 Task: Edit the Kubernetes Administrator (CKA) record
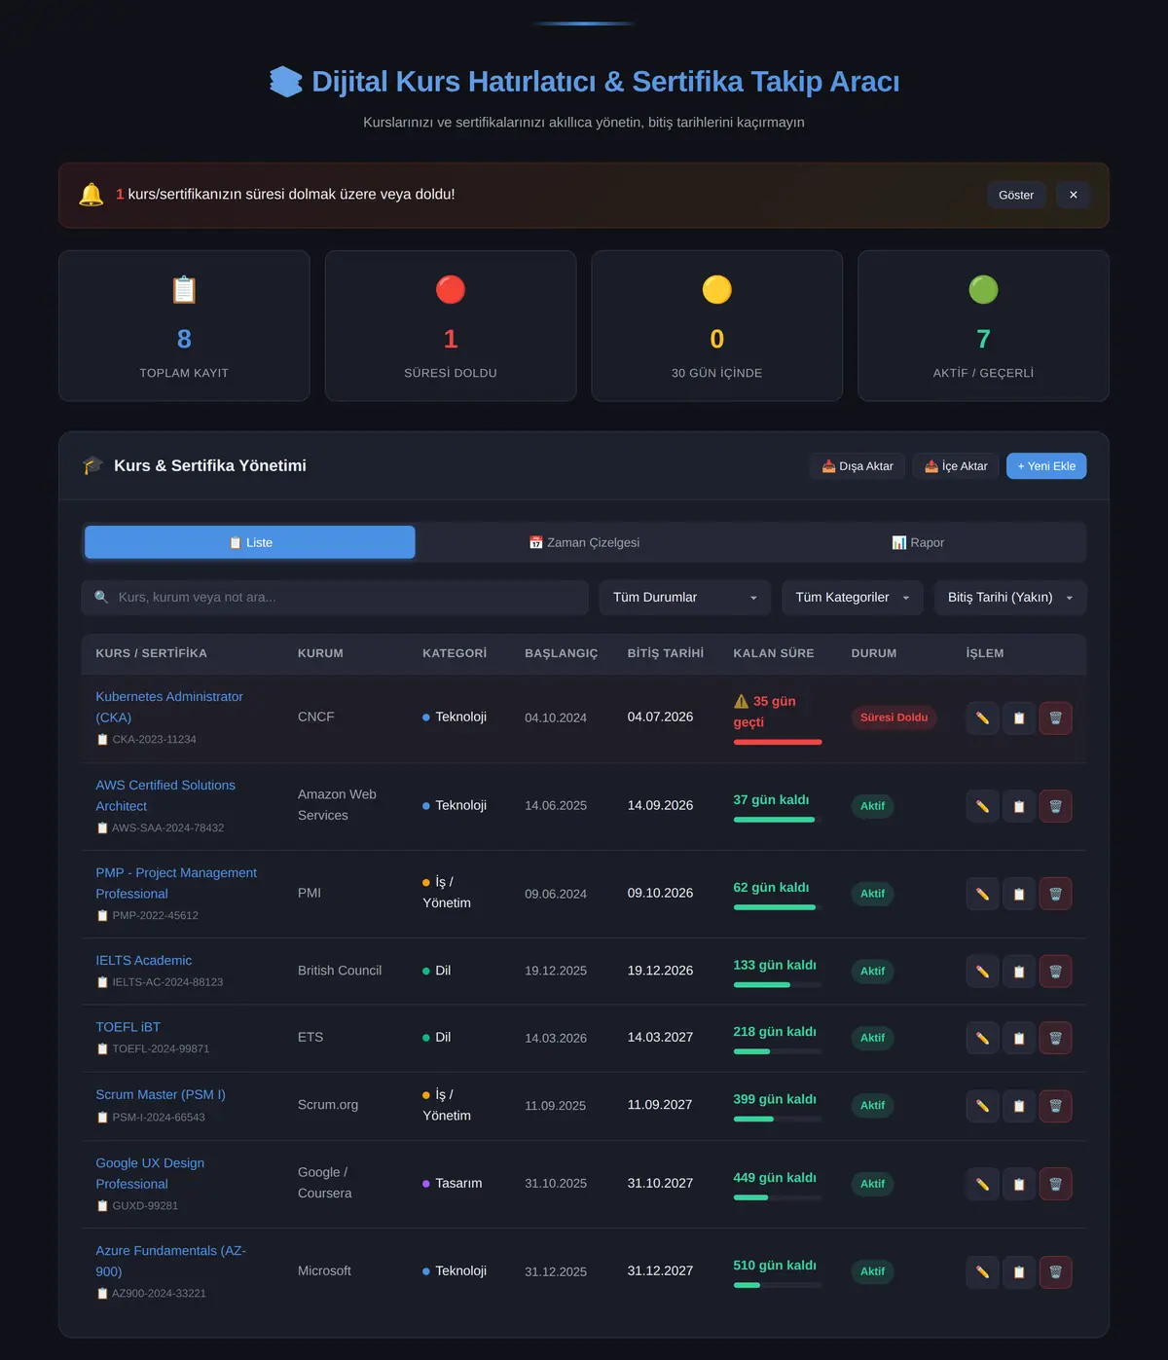point(982,718)
